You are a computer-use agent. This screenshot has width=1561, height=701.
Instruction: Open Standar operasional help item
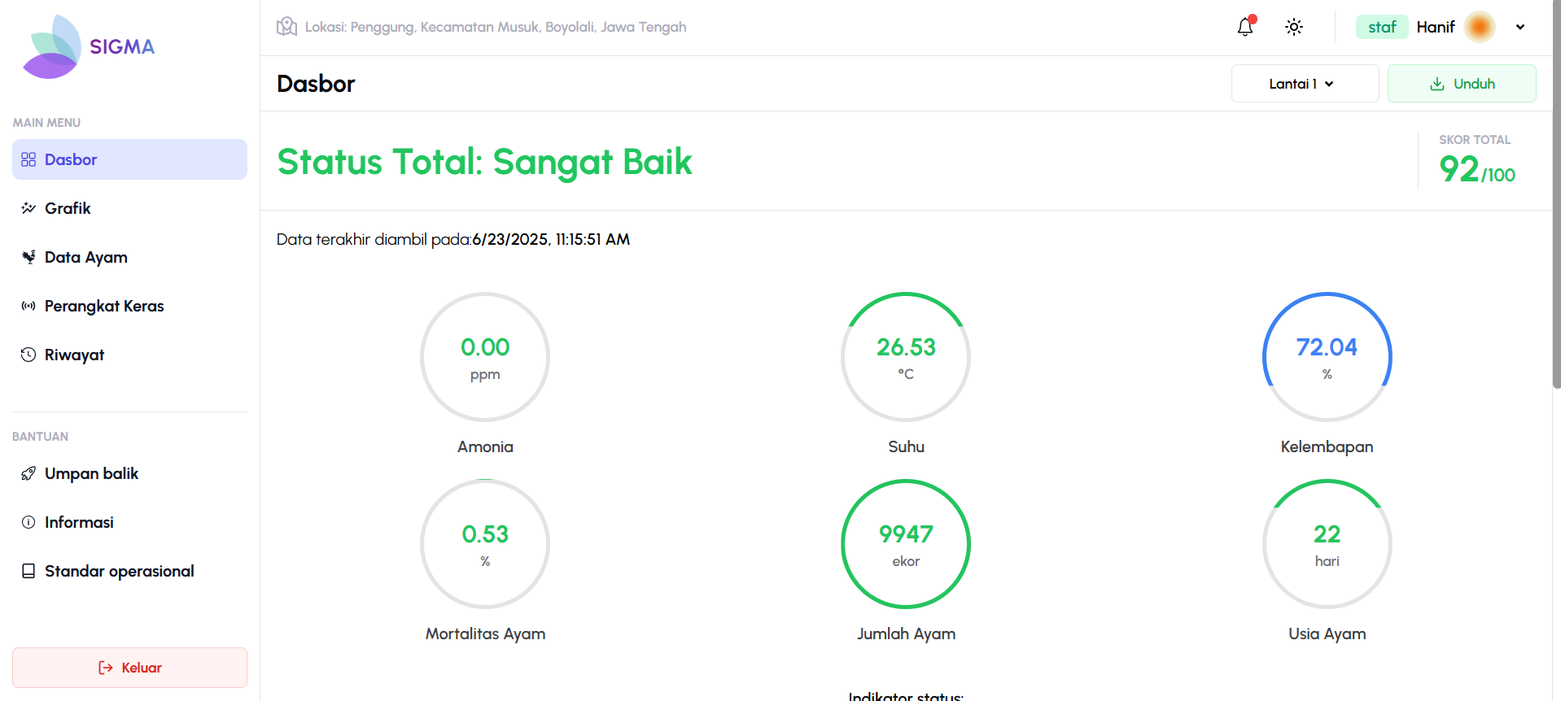(x=129, y=571)
